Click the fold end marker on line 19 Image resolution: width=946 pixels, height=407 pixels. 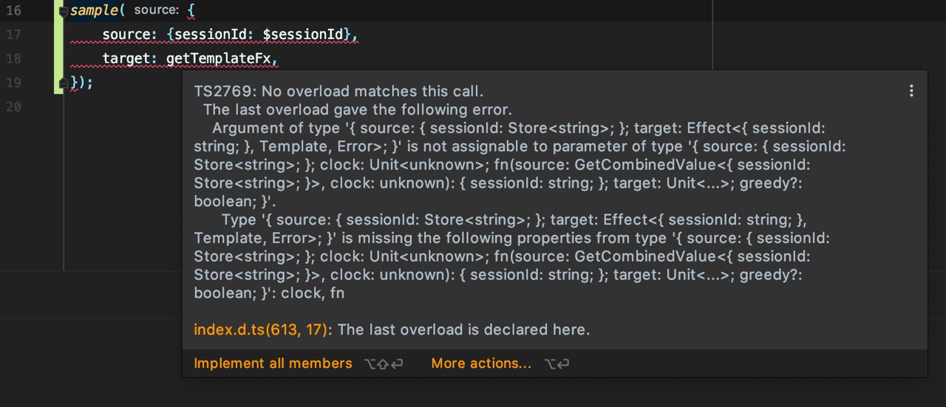(x=64, y=83)
